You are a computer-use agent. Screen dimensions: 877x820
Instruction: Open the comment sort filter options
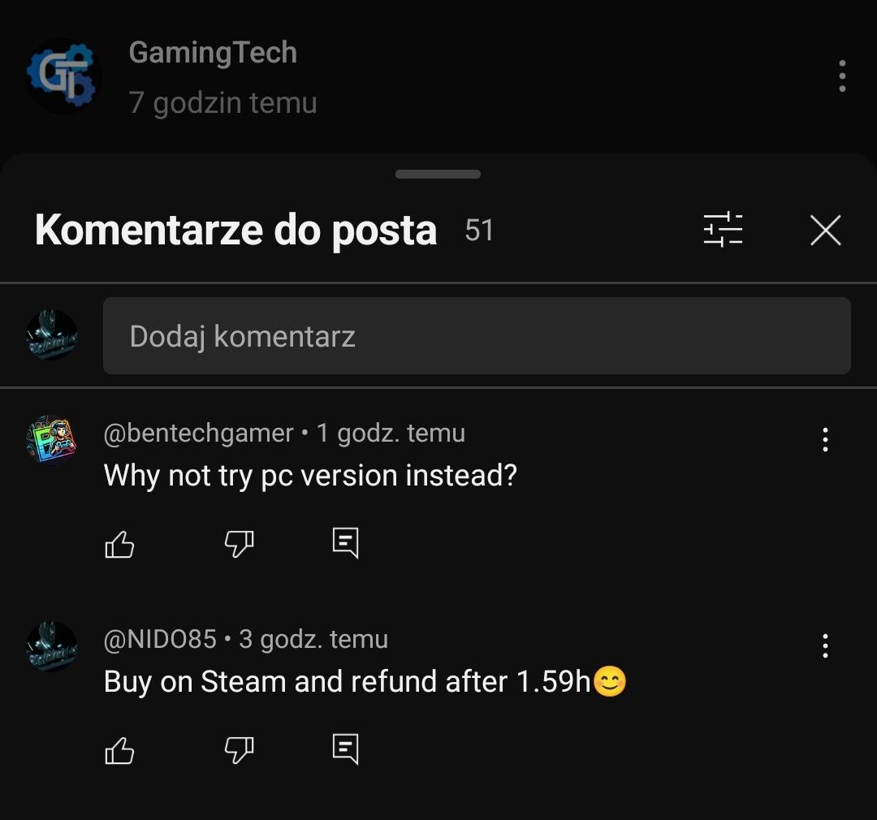(723, 230)
